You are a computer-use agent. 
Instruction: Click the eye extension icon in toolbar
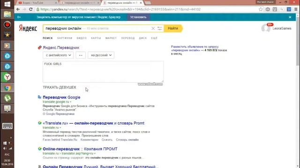(x=268, y=9)
